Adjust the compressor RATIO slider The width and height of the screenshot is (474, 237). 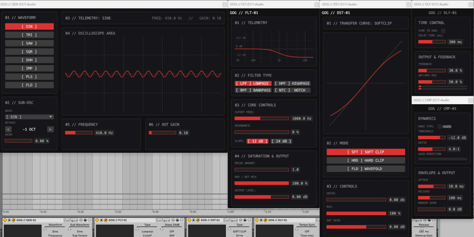tap(432, 149)
